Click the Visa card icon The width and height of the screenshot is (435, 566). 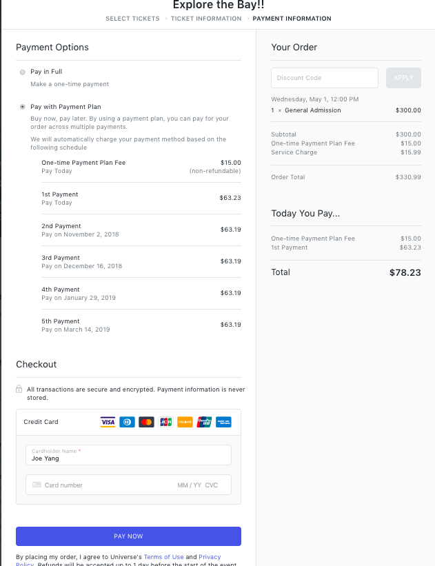click(x=108, y=422)
